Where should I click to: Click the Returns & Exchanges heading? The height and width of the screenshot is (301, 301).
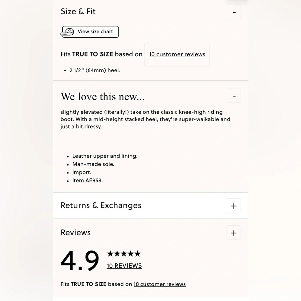click(101, 206)
